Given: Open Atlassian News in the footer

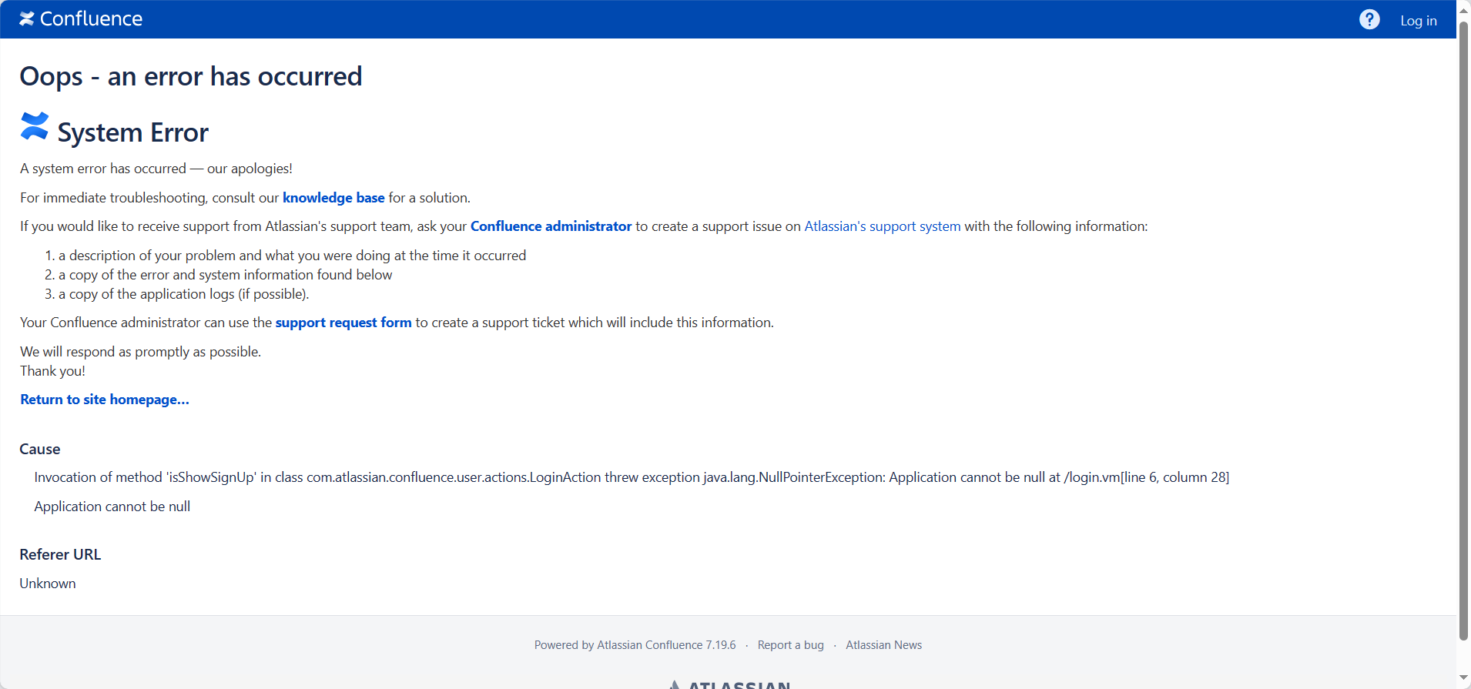Looking at the screenshot, I should point(883,645).
